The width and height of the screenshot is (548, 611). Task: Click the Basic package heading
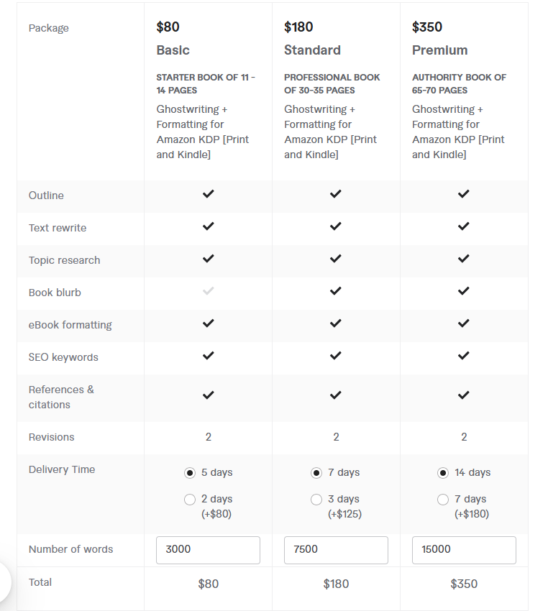173,50
